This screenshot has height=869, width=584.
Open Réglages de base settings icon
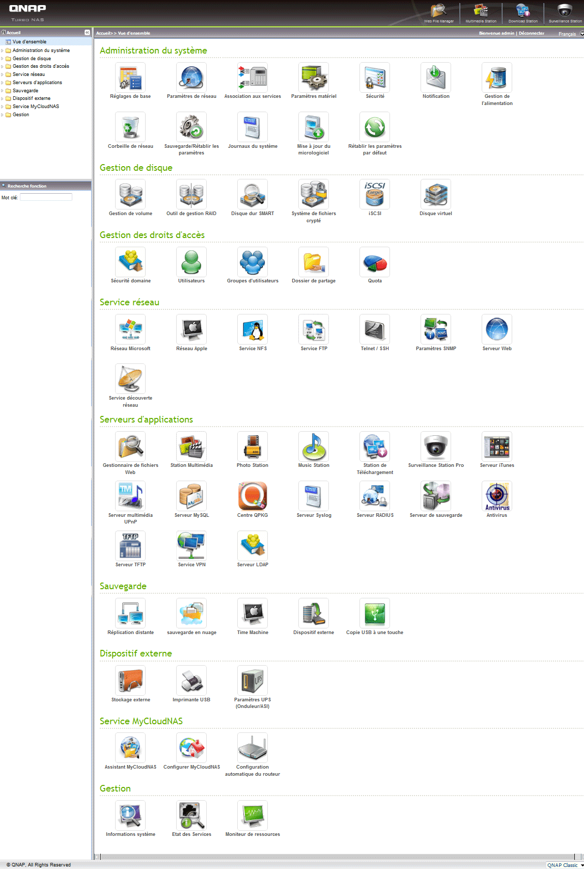click(x=130, y=77)
